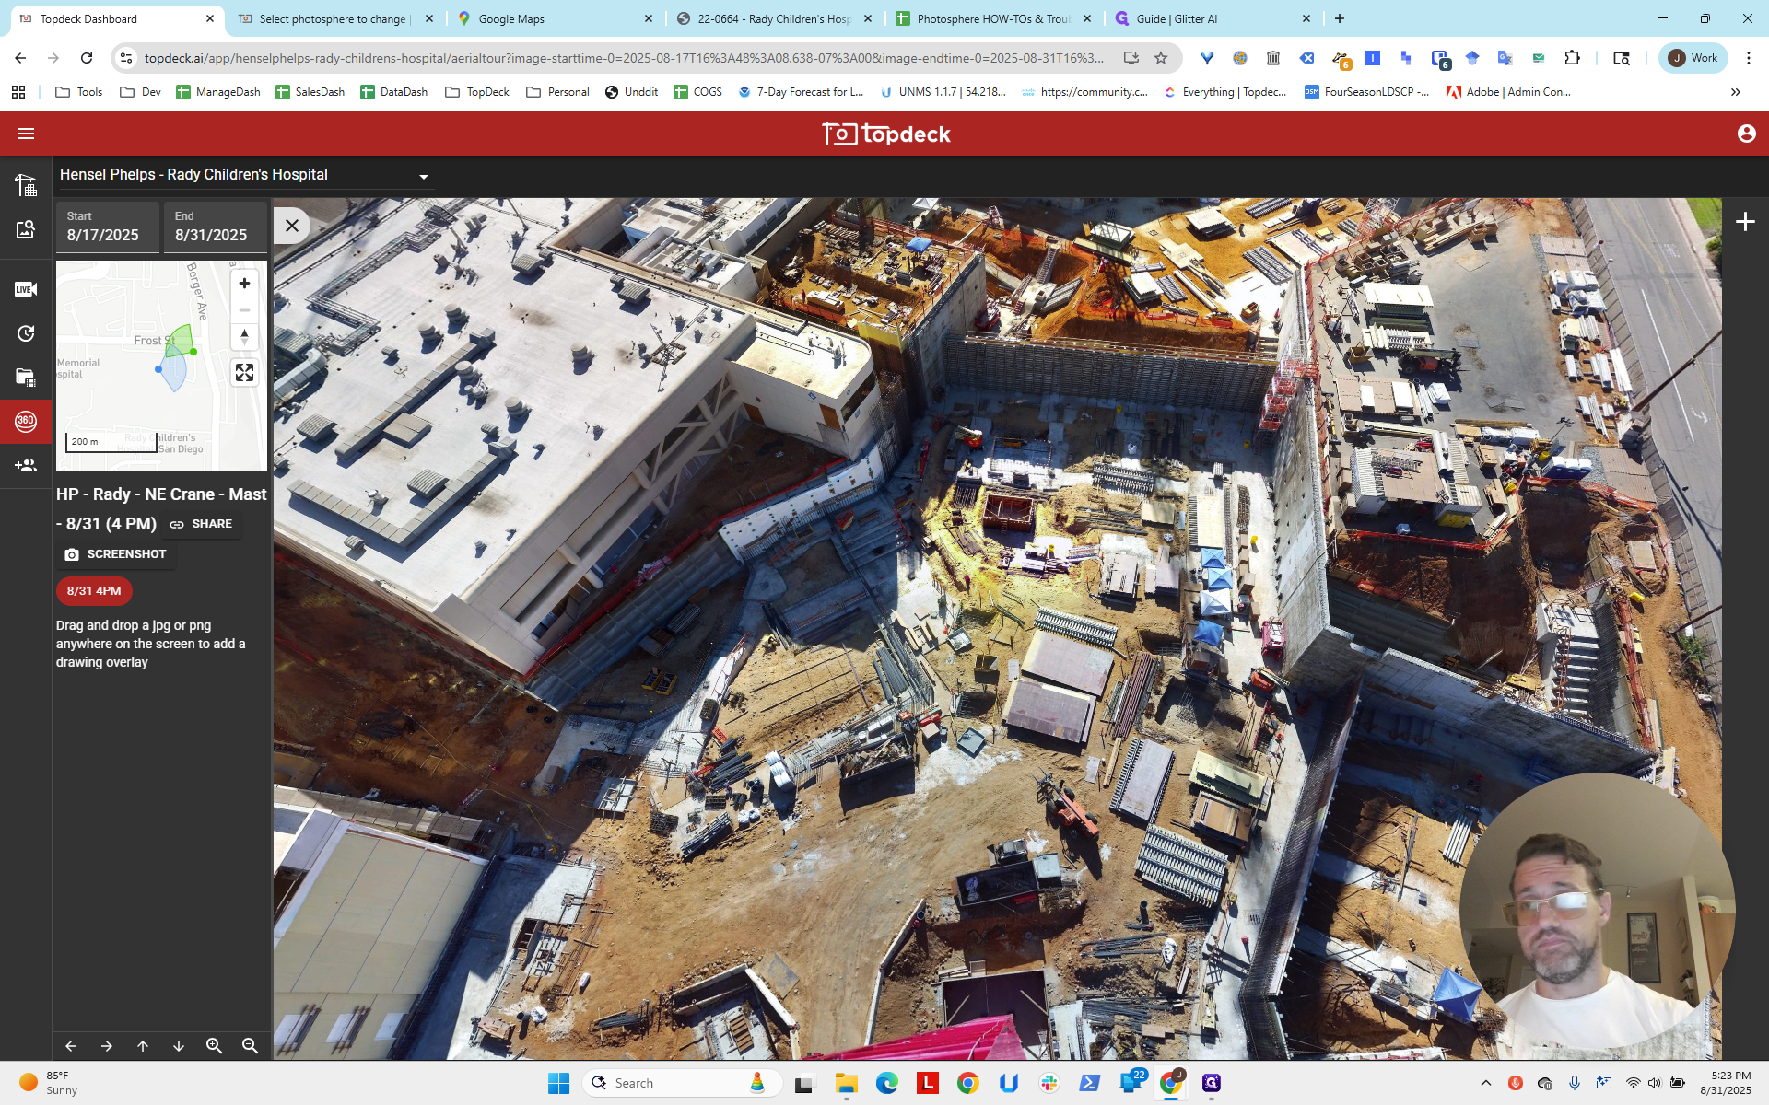Show more bookmarks chevron in bookmarks bar
This screenshot has width=1769, height=1105.
[1736, 92]
